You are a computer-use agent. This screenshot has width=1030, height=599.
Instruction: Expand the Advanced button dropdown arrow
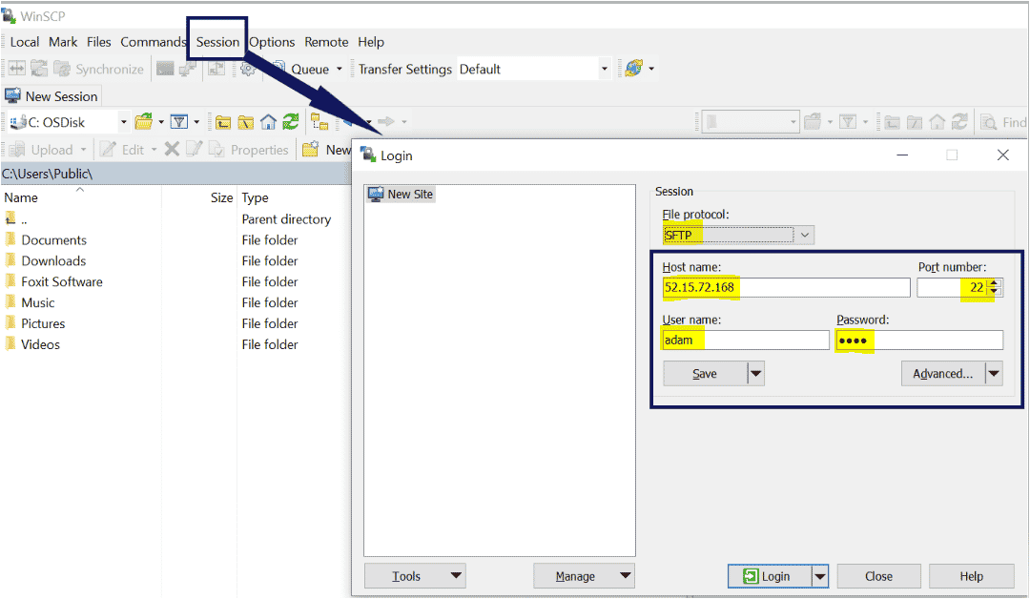pos(994,374)
